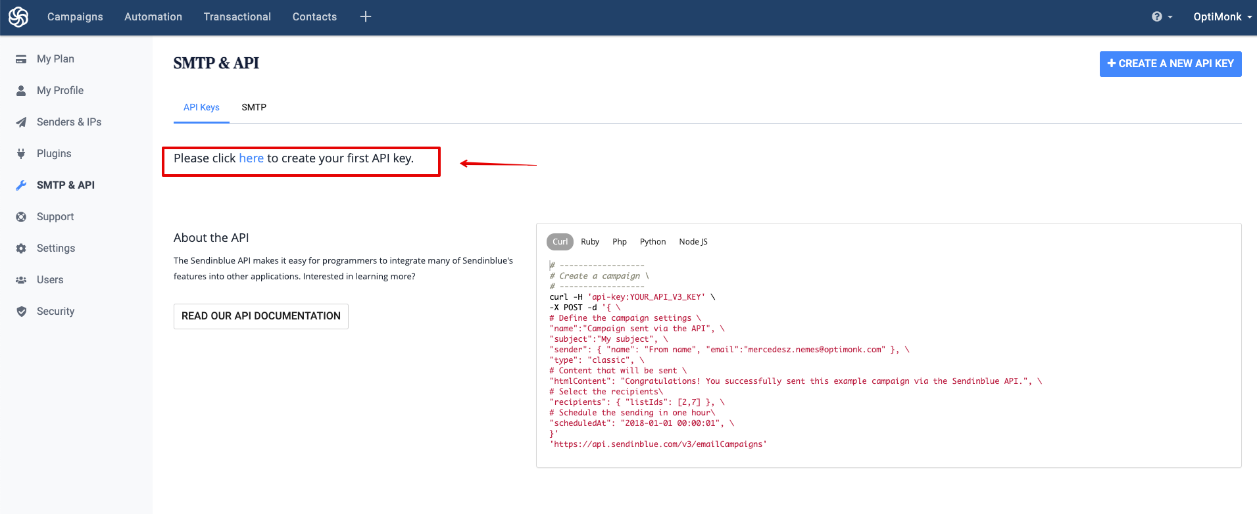Select the Python code example tab

[653, 242]
